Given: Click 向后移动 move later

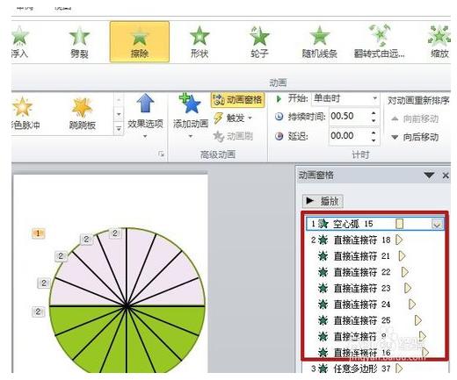Looking at the screenshot, I should click(x=415, y=137).
